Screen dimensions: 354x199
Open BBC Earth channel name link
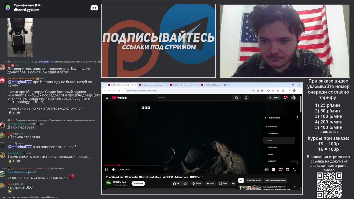point(119,182)
